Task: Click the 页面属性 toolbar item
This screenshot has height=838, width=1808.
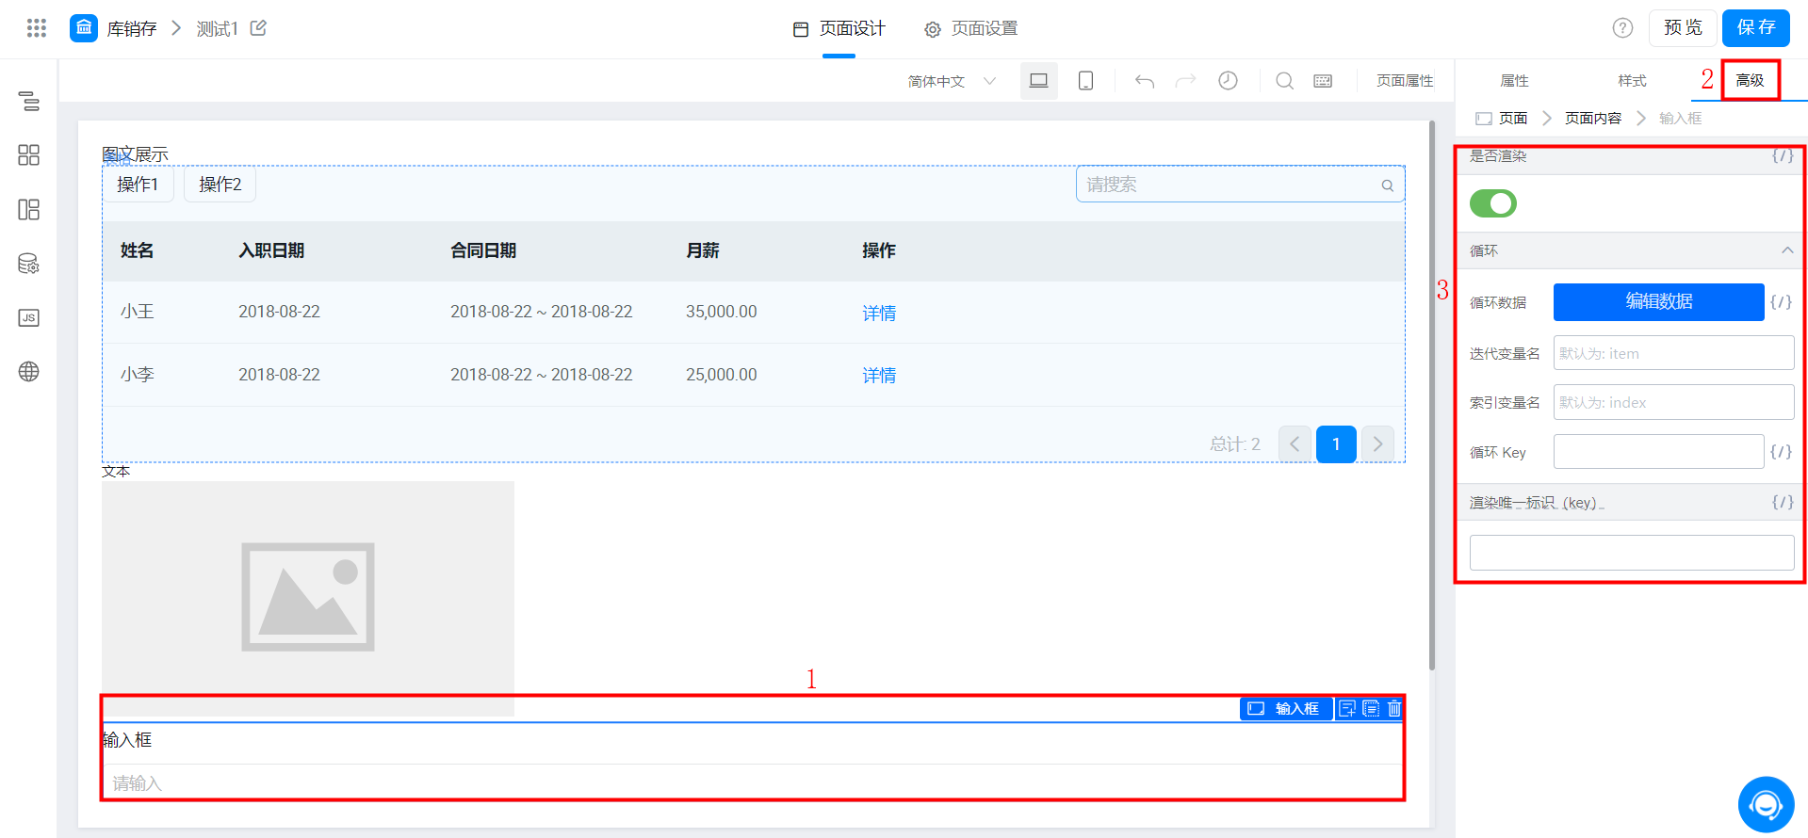Action: pos(1405,81)
